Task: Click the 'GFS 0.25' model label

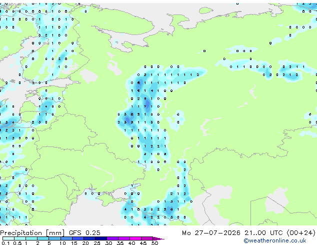Action: click(84, 233)
